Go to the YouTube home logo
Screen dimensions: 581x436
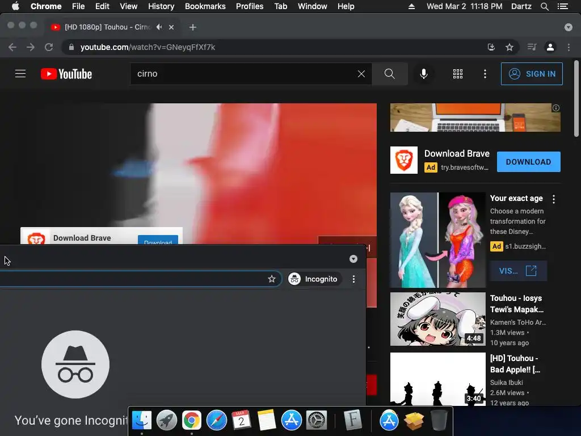[x=66, y=74]
